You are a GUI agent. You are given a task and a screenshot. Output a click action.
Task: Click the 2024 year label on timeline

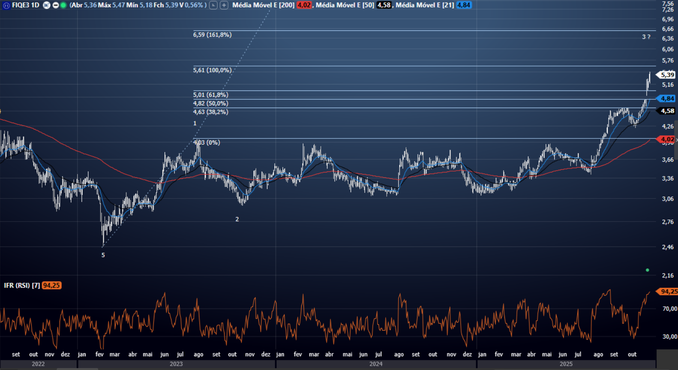tap(376, 364)
